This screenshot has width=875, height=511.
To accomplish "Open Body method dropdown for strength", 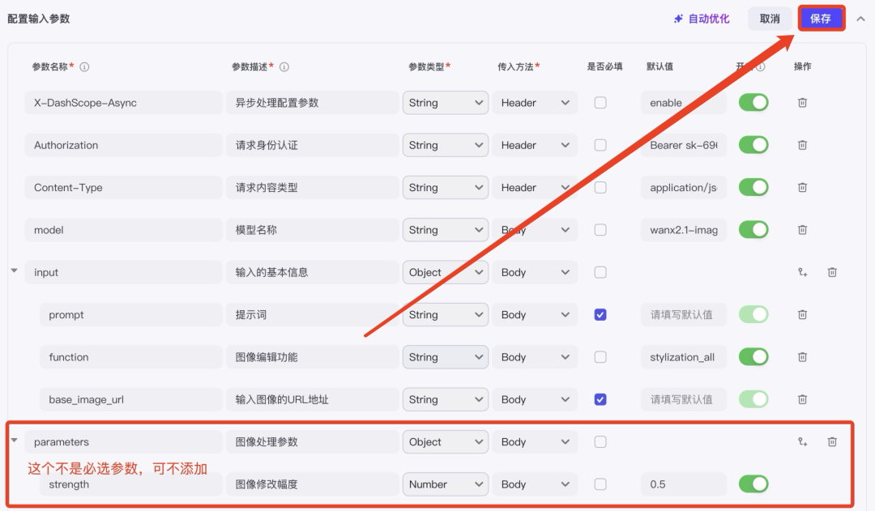I will 535,484.
